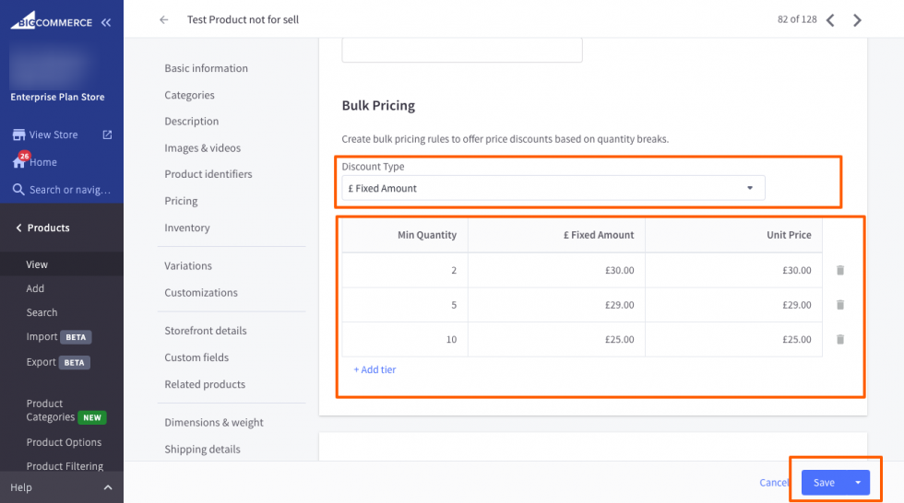
Task: Click the Search or navigate field
Action: [x=69, y=190]
